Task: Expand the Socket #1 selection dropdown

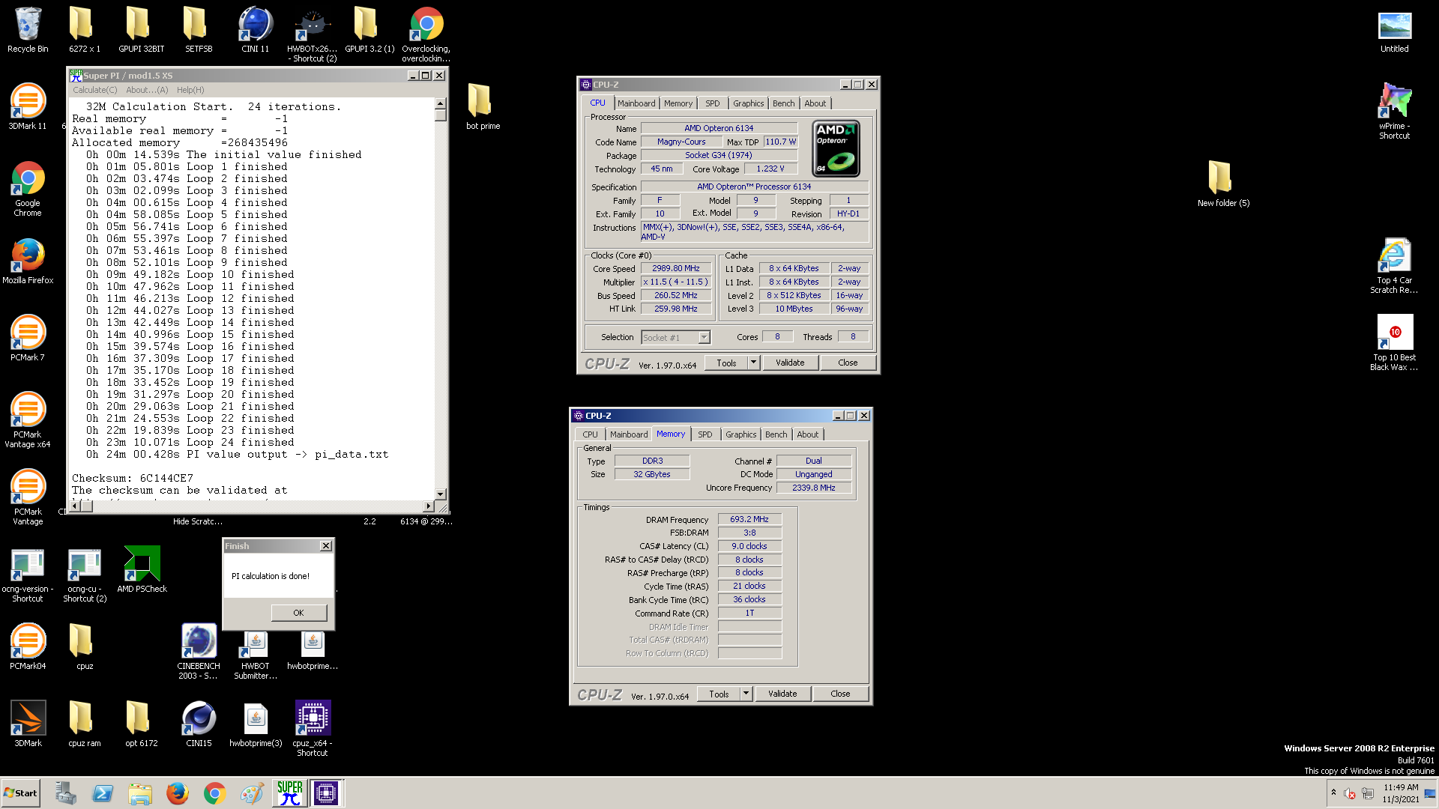Action: 704,338
